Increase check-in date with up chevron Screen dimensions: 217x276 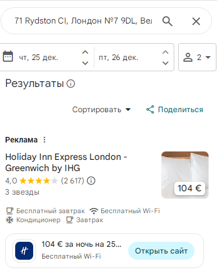click(x=85, y=52)
